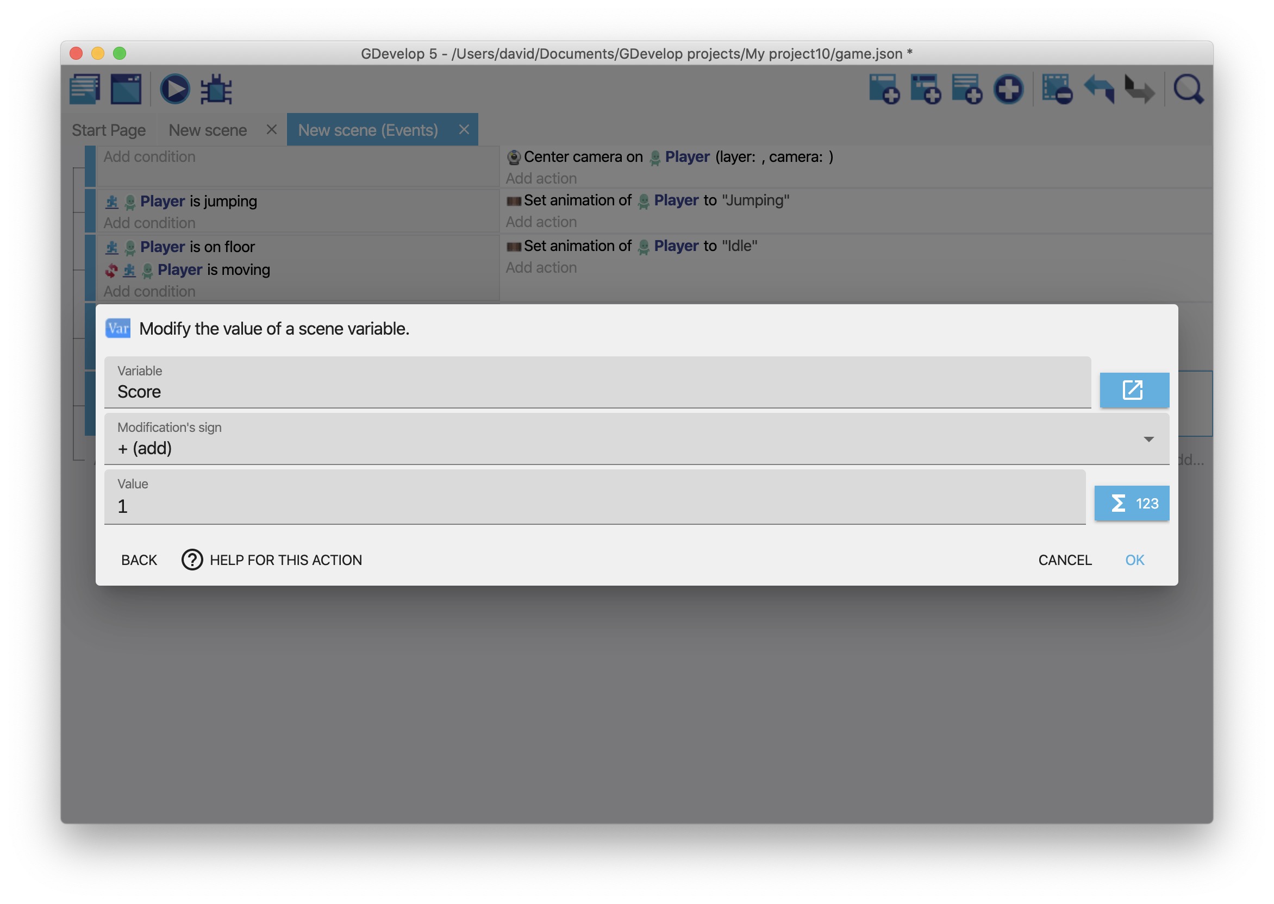Launch the game preview with the play icon
1274x904 pixels.
[x=175, y=89]
